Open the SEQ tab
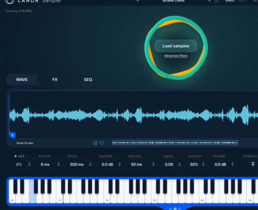The height and width of the screenshot is (210, 258). [88, 79]
